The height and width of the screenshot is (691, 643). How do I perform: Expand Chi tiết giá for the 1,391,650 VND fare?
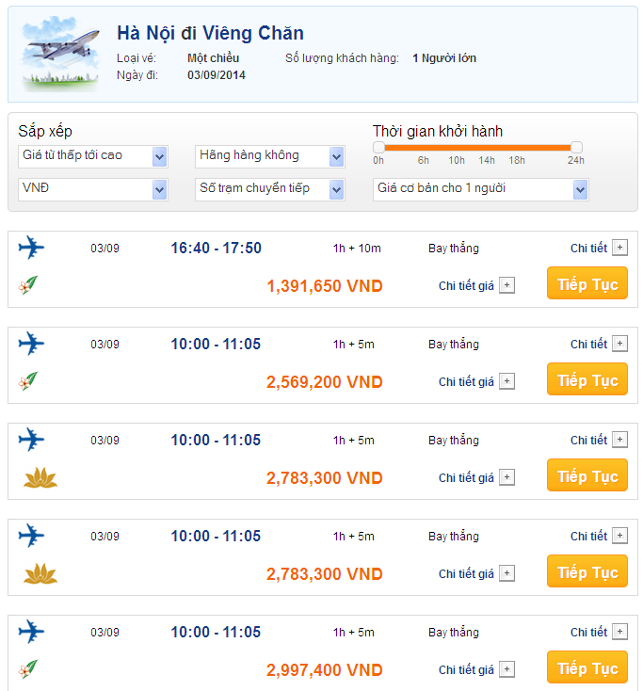[506, 285]
